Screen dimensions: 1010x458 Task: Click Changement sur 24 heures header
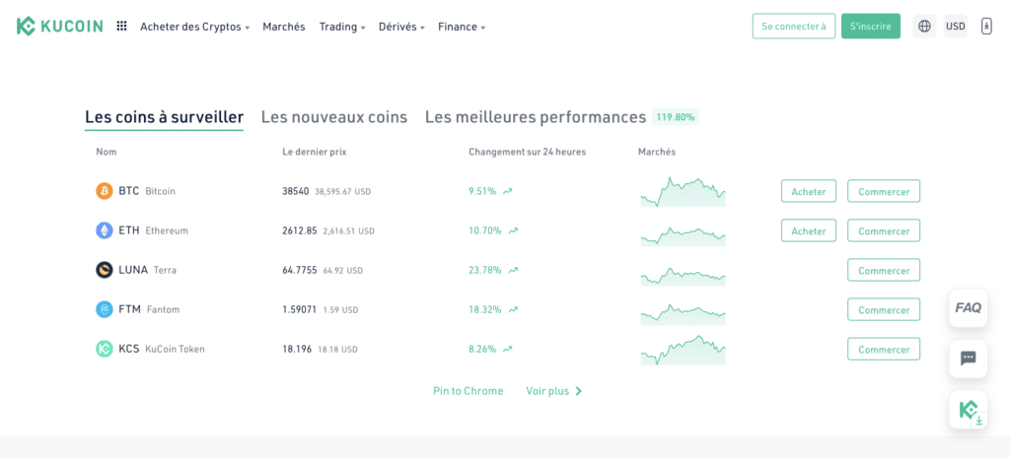527,152
